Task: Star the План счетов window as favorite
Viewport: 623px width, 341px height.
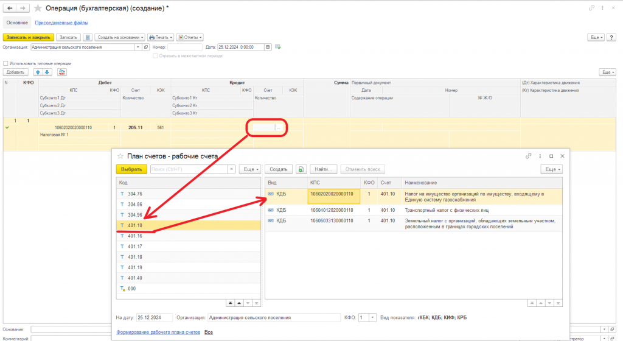Action: pyautogui.click(x=120, y=156)
